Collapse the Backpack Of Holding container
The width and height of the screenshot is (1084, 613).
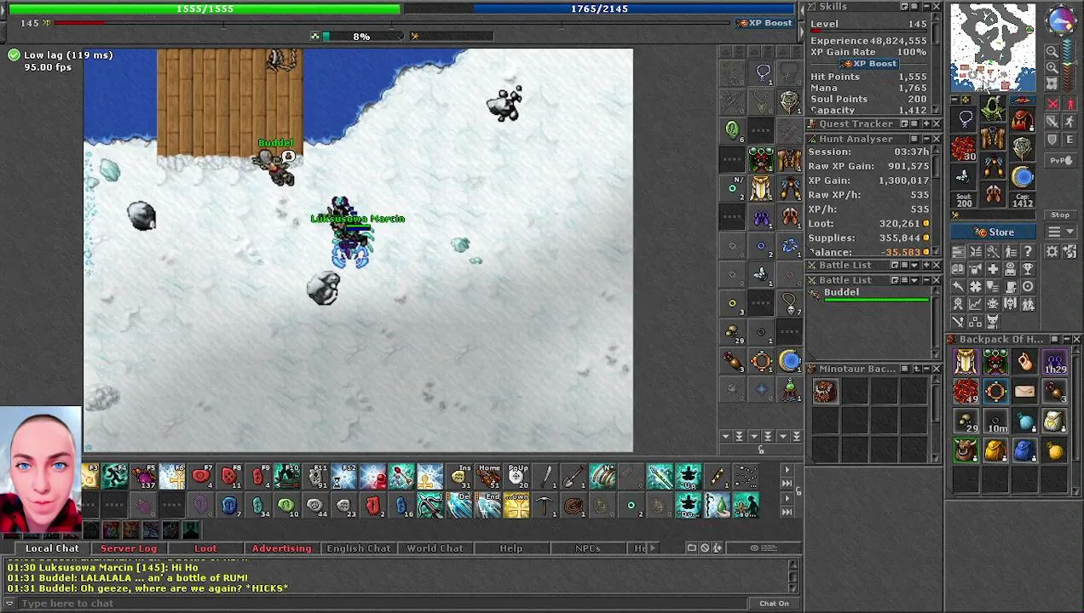1065,340
